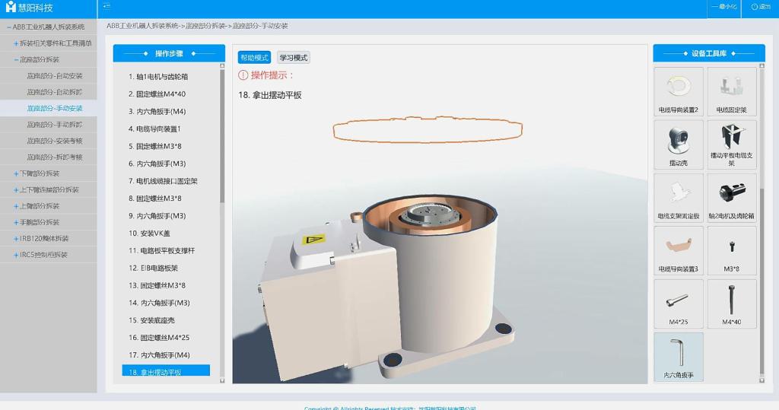Select the 轴2电机及齿轮箱 part icon
Screen dimensions: 779x410
[732, 192]
